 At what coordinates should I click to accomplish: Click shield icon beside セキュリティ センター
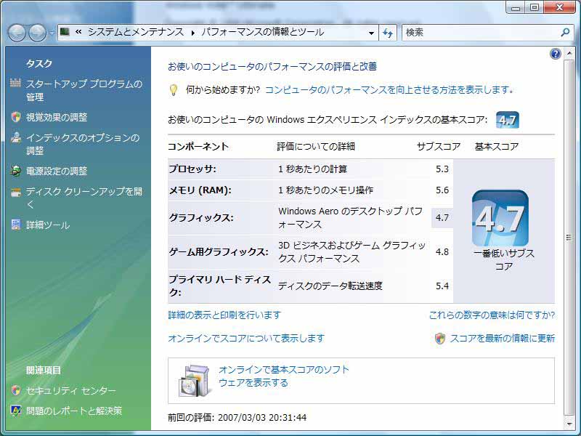pos(15,390)
